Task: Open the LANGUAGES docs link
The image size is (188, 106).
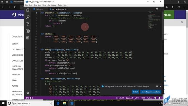Action: 18,61
